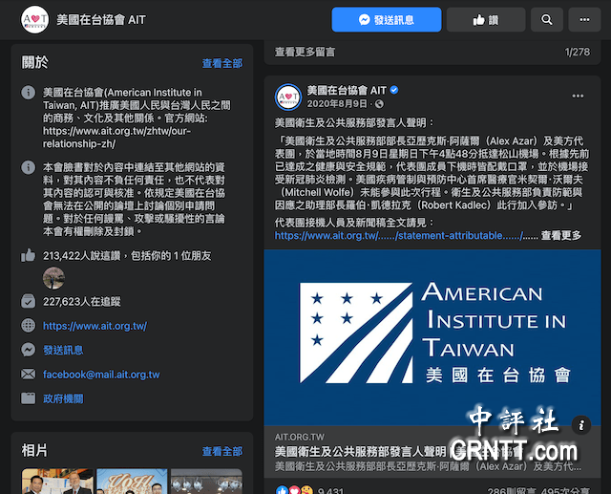
Task: Click 查看全部 in the 相片 section
Action: pyautogui.click(x=222, y=452)
